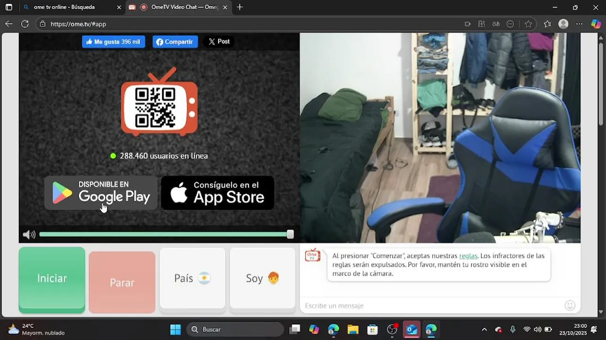Click the address bar URL
Screen dimensions: 606x340
pyautogui.click(x=78, y=24)
